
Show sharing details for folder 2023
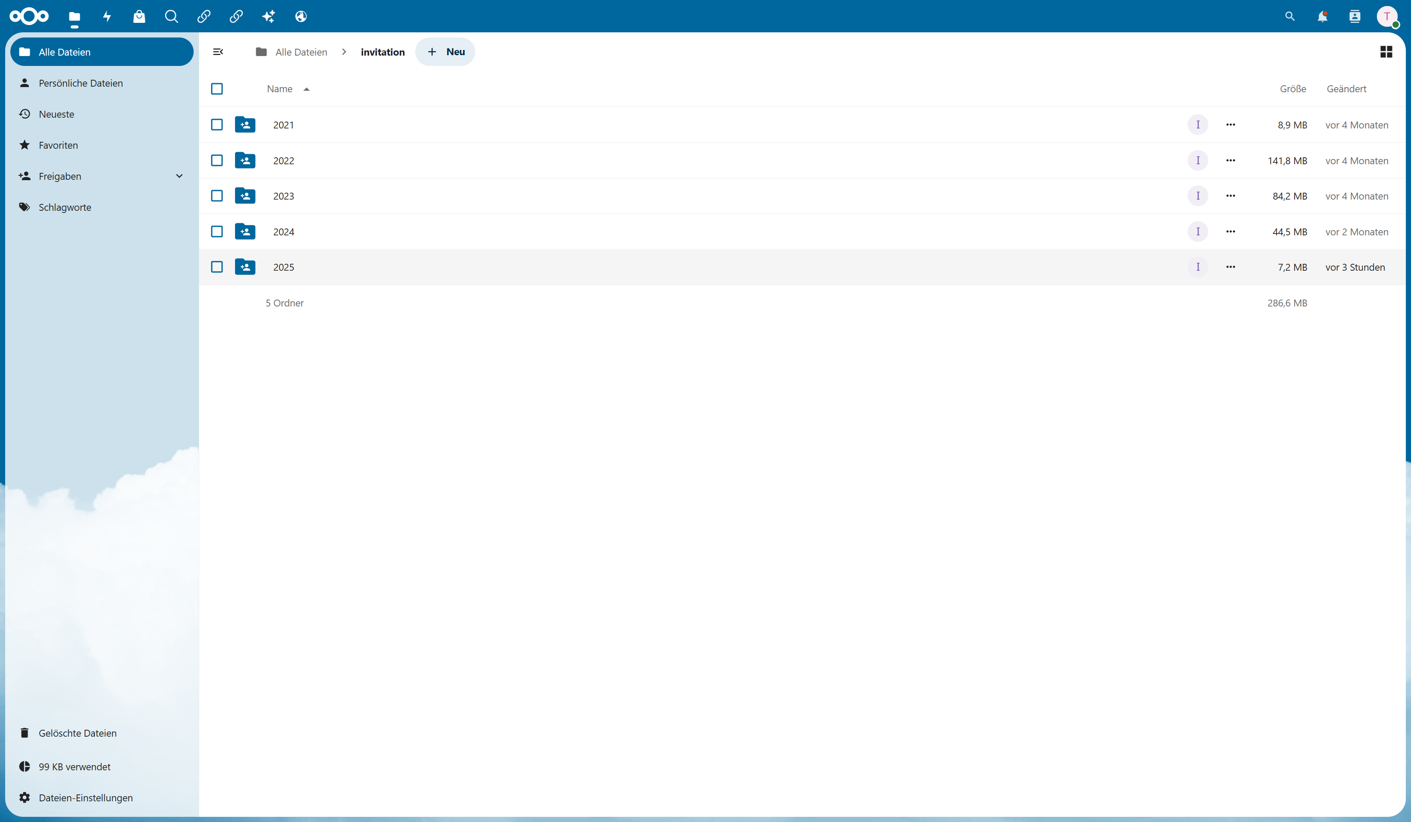tap(1198, 196)
